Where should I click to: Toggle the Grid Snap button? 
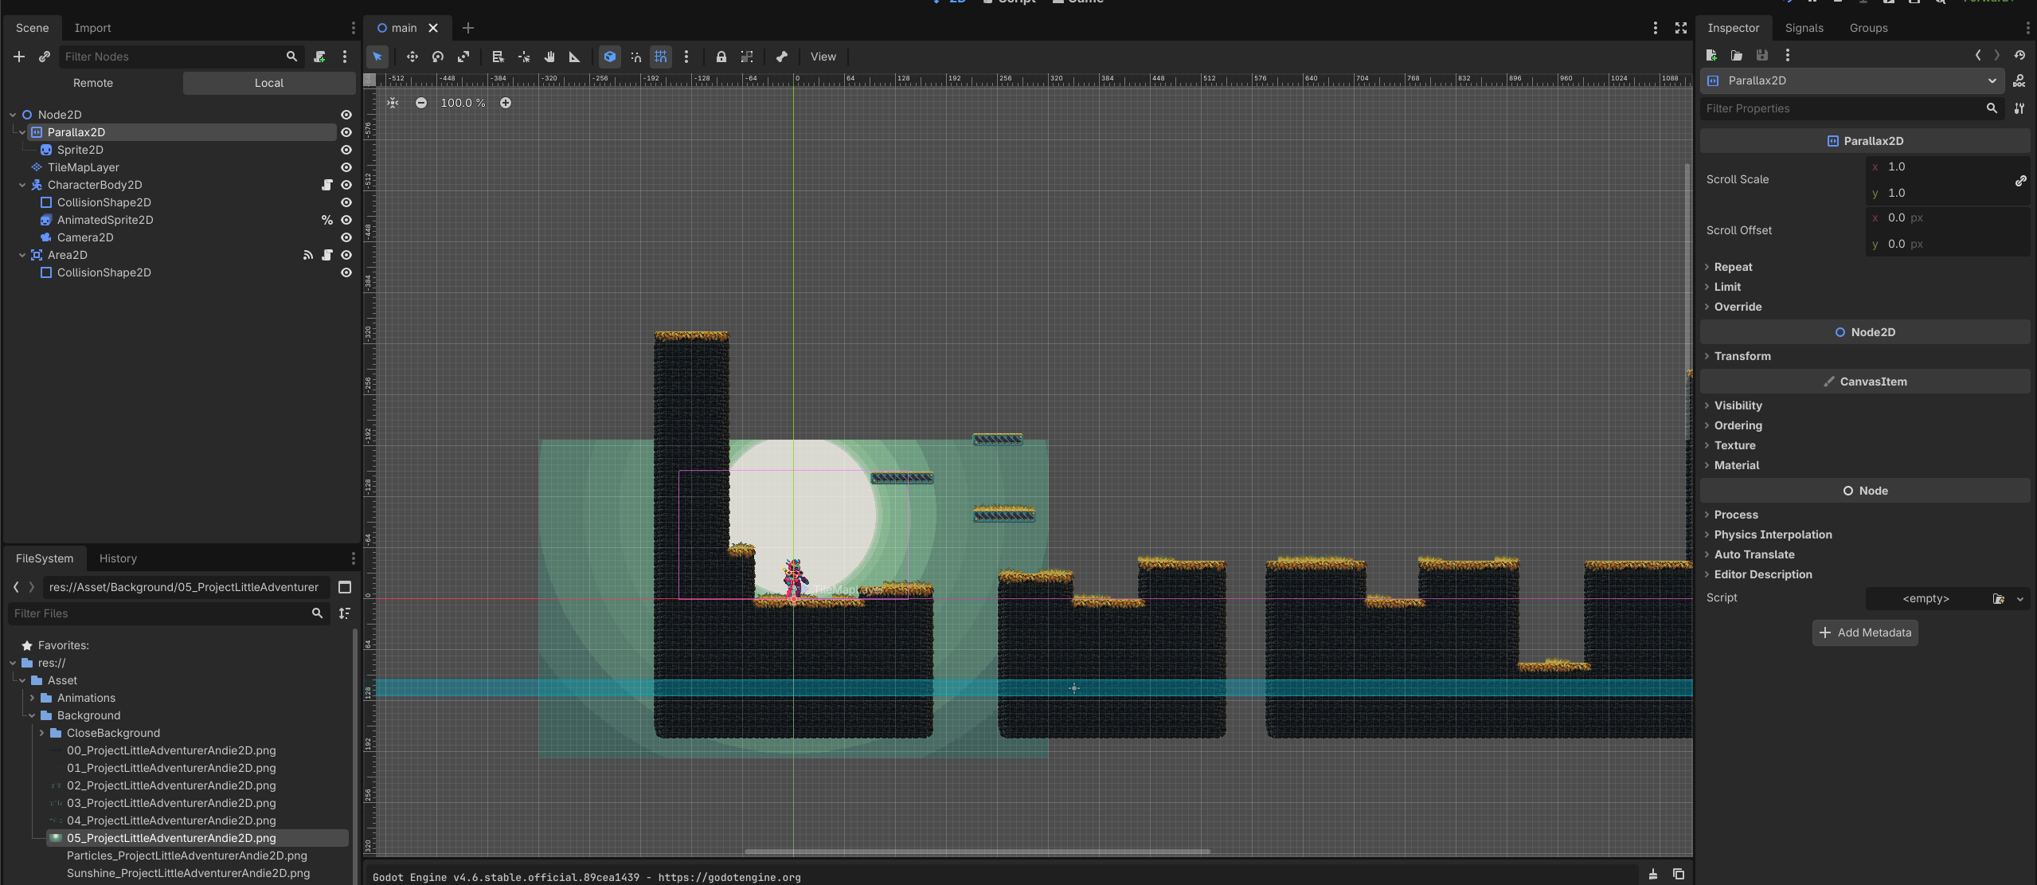coord(660,57)
